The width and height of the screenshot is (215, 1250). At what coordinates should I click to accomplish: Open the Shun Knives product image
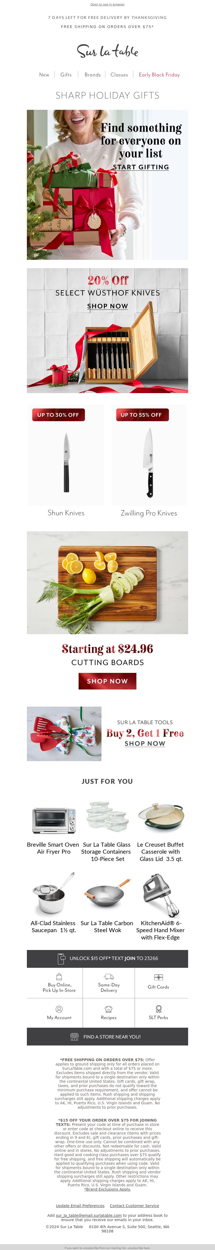66,455
